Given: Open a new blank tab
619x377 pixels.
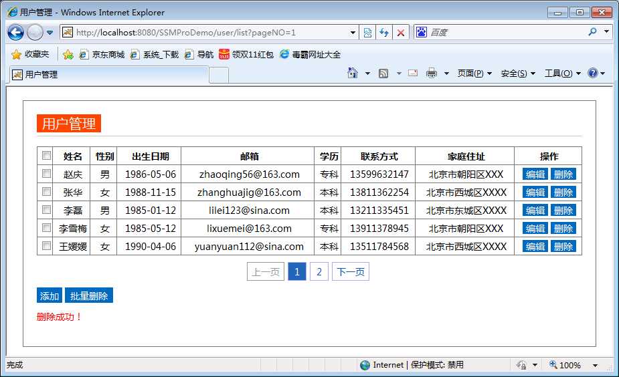Looking at the screenshot, I should tap(219, 75).
